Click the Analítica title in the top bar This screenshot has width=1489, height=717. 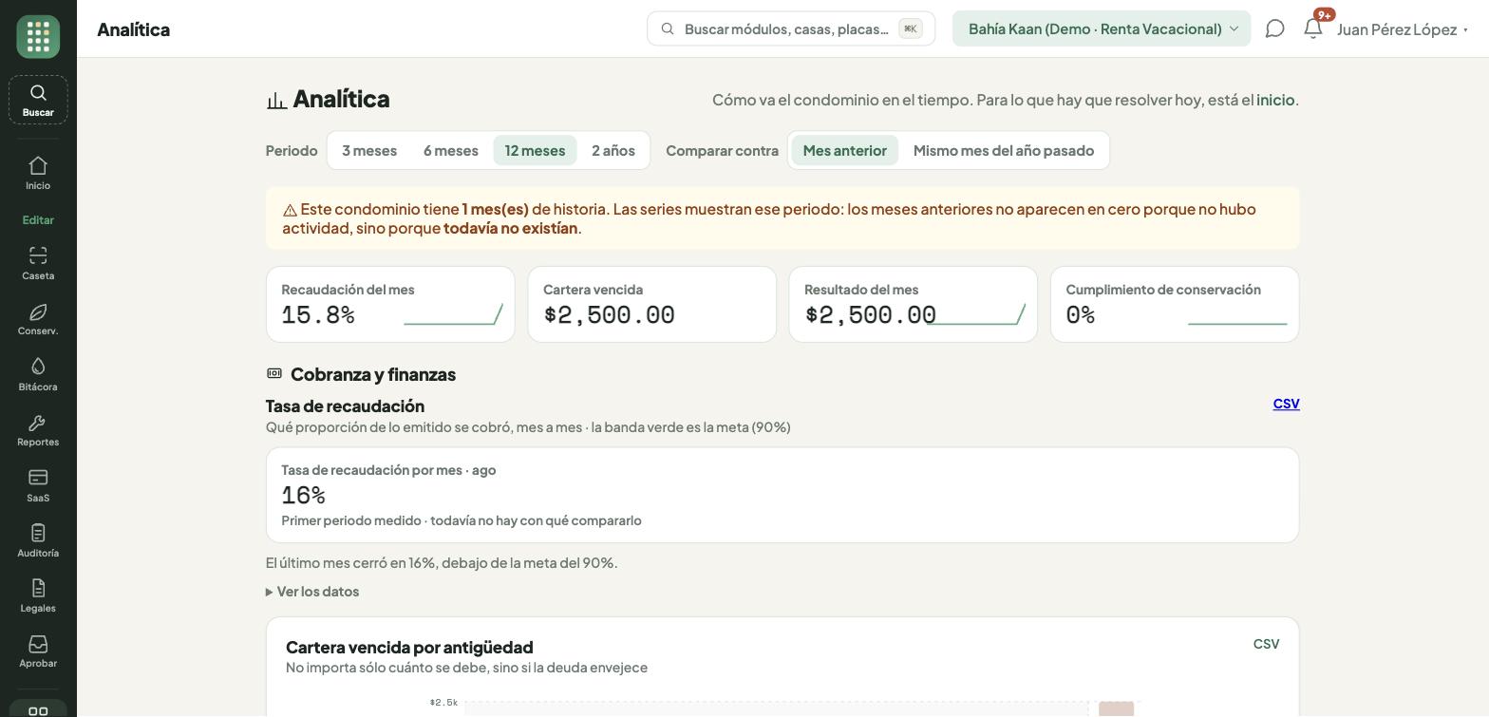click(x=134, y=29)
